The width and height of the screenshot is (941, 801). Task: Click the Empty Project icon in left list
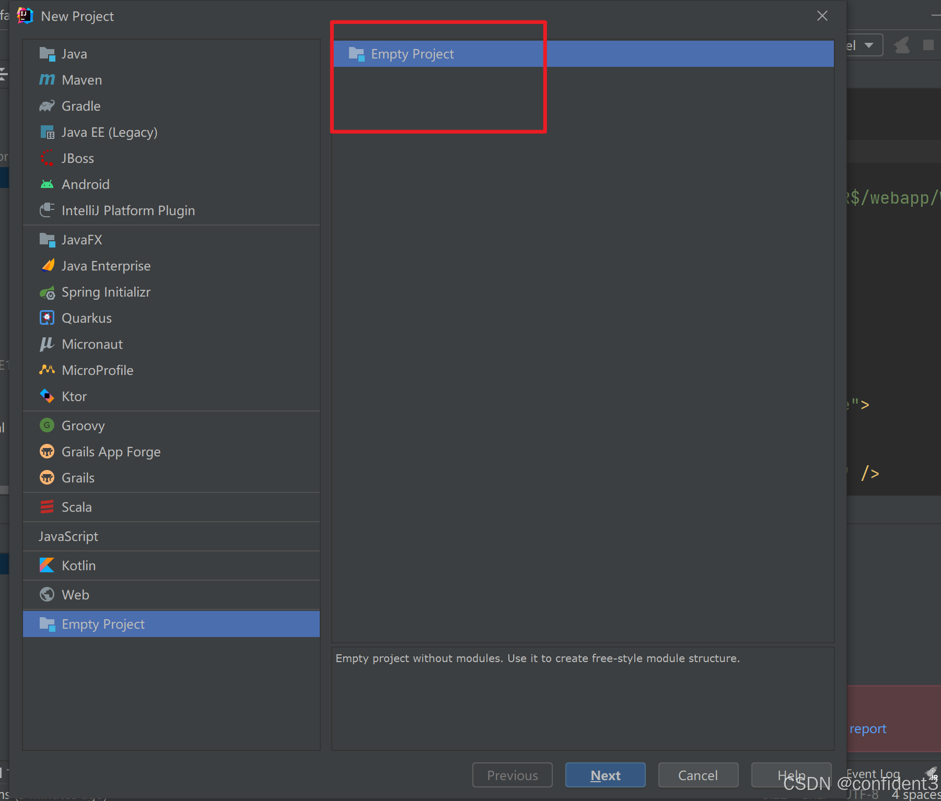point(47,624)
